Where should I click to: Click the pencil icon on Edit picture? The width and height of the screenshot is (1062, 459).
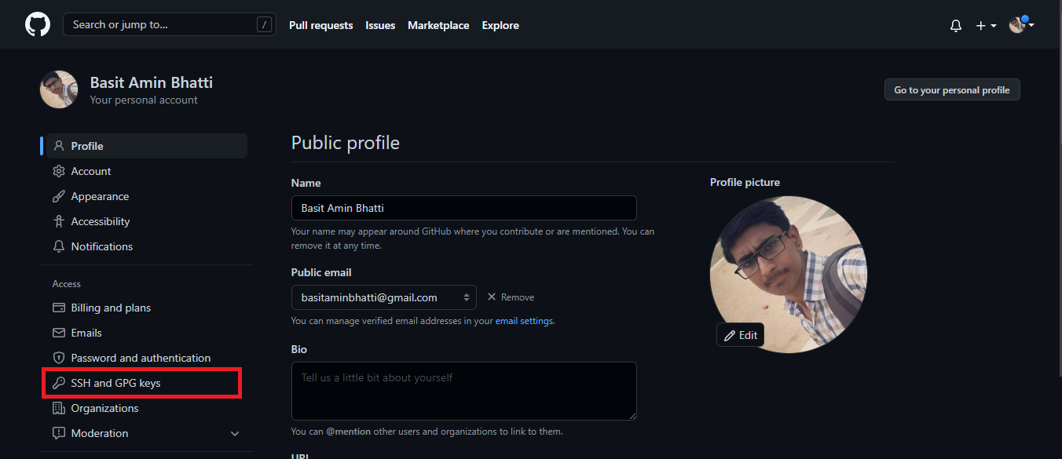pyautogui.click(x=730, y=335)
